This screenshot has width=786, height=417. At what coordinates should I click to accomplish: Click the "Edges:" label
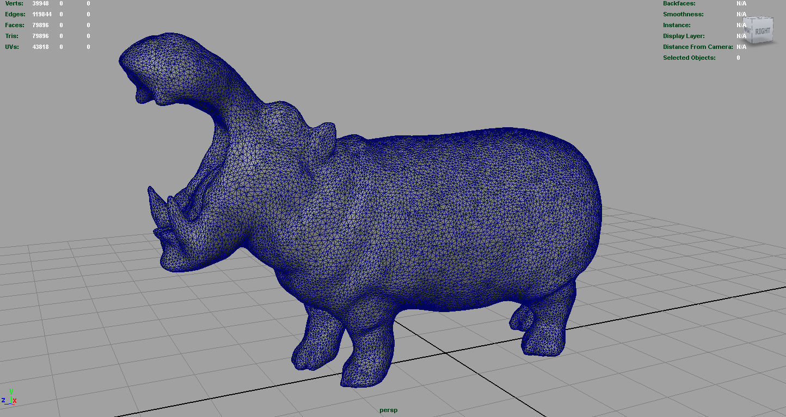(x=15, y=14)
